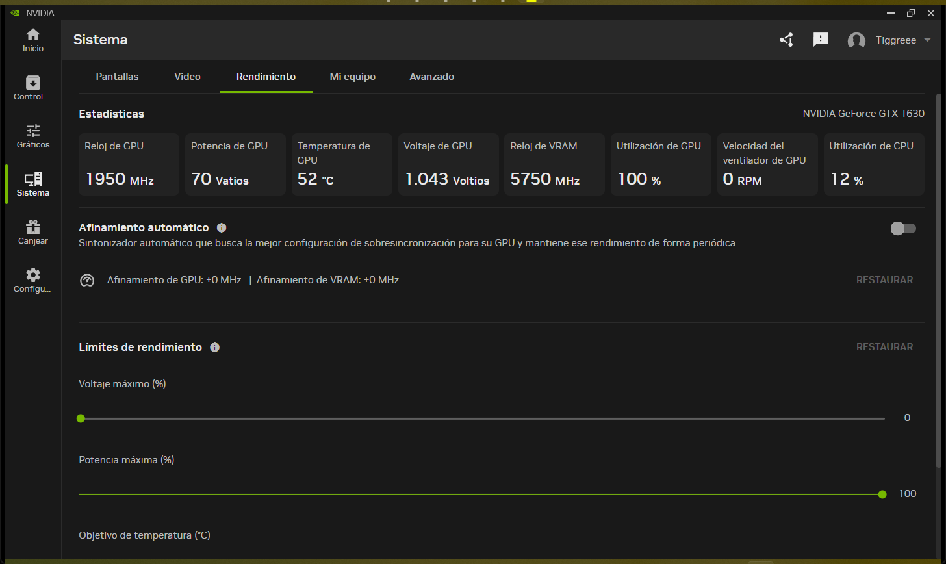Click the Temperatura de GPU card
The width and height of the screenshot is (946, 564).
342,164
